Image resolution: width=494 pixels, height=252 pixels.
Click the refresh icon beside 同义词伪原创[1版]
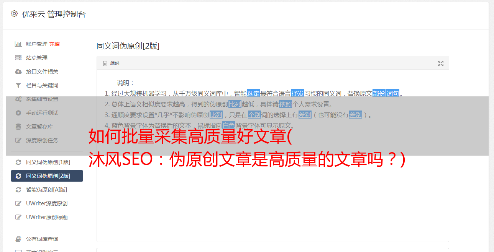[x=18, y=162]
